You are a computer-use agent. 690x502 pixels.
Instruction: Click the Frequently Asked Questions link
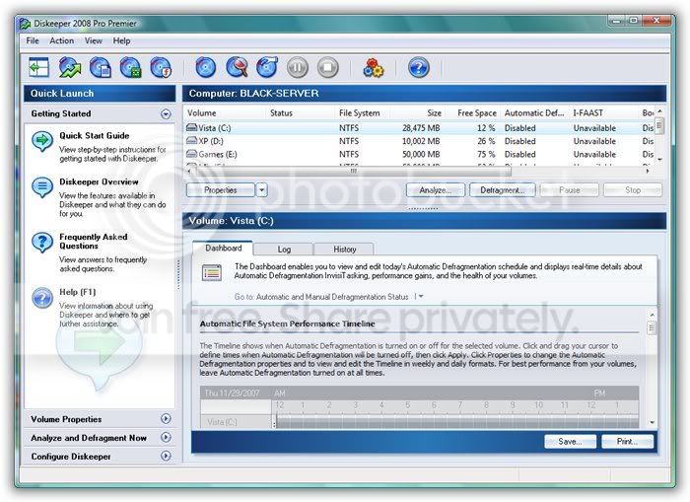tap(94, 242)
